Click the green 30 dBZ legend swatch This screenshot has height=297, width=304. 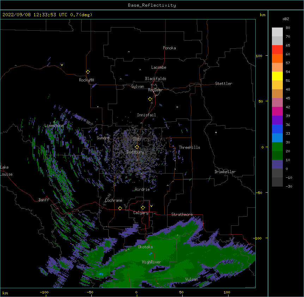[277, 147]
